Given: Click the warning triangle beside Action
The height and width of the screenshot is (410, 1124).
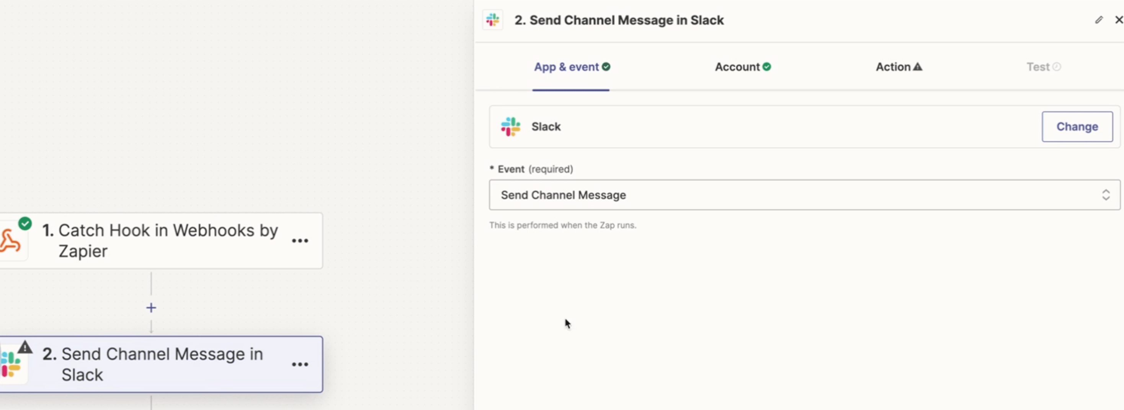Looking at the screenshot, I should pos(918,67).
